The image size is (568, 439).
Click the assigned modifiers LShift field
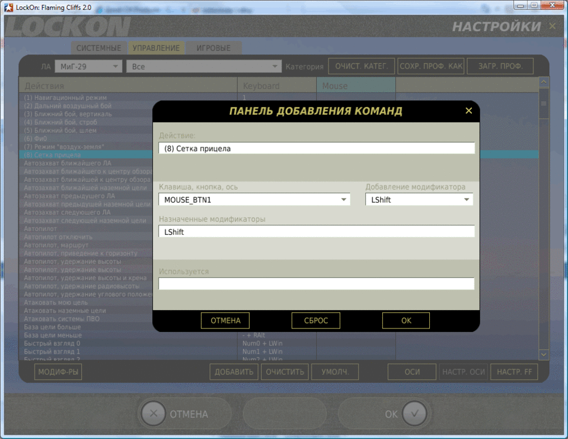pos(316,231)
